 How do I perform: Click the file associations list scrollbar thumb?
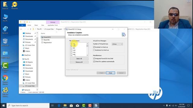87,46
